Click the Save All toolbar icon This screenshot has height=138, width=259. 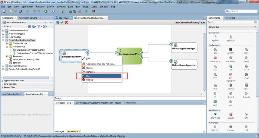(x=20, y=11)
